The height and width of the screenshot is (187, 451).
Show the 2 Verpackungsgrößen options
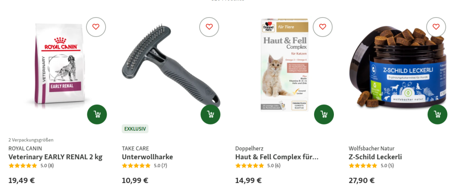(x=31, y=140)
